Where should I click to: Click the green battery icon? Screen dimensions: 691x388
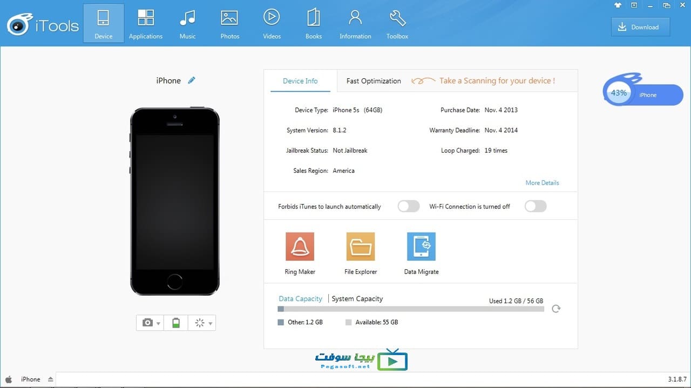pos(175,323)
